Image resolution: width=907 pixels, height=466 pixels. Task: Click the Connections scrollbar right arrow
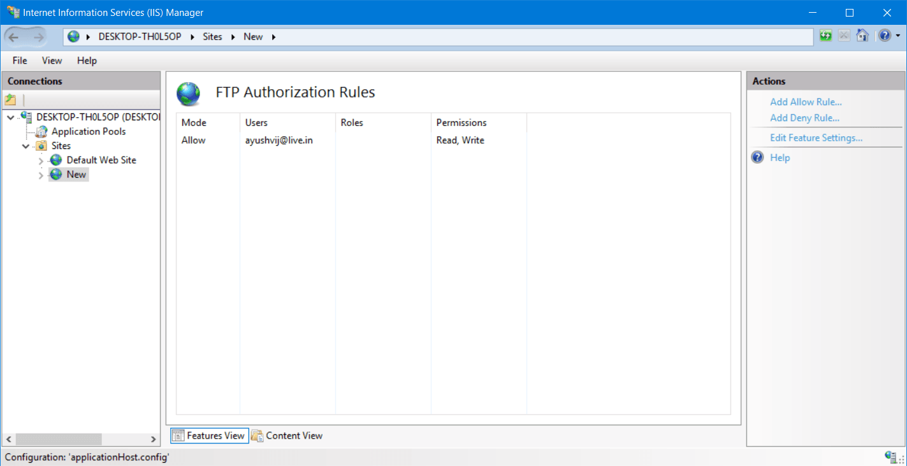[x=154, y=439]
